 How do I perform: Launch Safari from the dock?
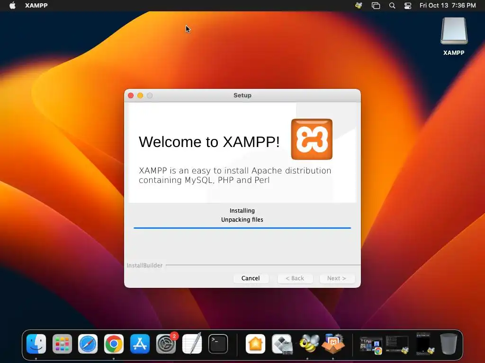(x=88, y=344)
